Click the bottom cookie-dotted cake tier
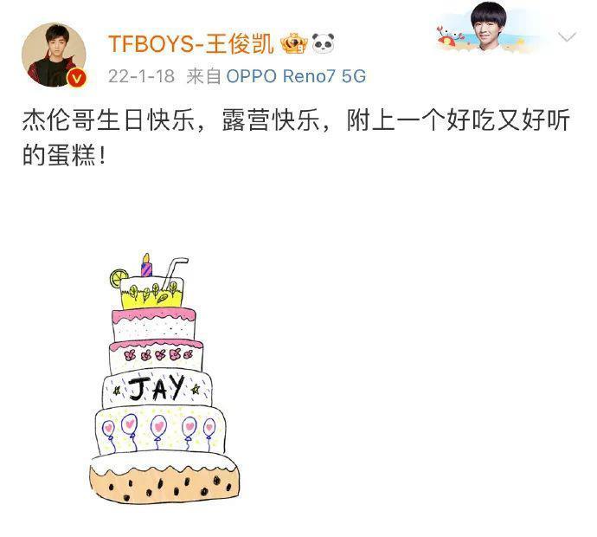This screenshot has width=597, height=537. click(165, 477)
